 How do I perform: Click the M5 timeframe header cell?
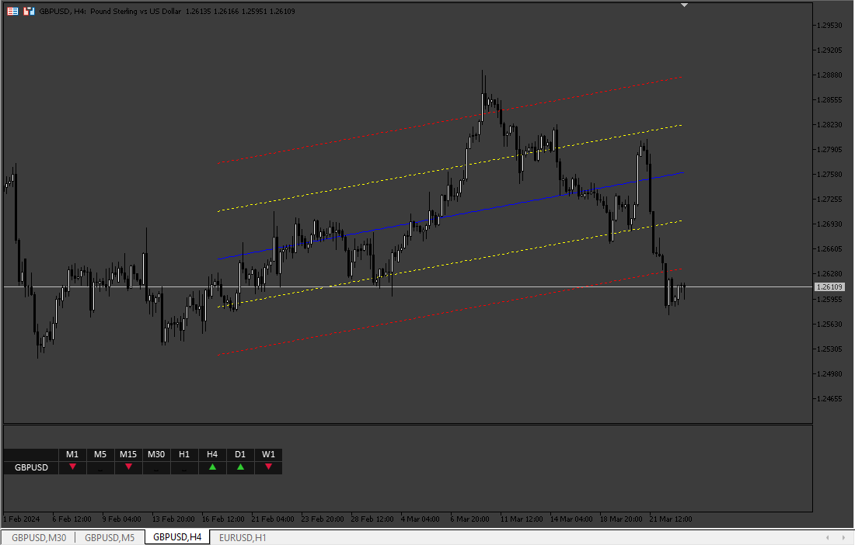point(100,454)
